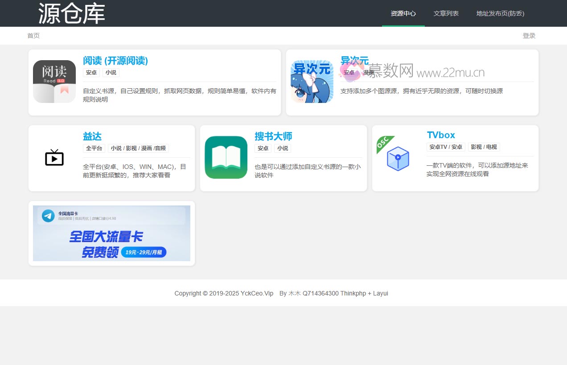Select the 影视 / 电视 tag for TVbox
567x365 pixels.
click(x=484, y=147)
